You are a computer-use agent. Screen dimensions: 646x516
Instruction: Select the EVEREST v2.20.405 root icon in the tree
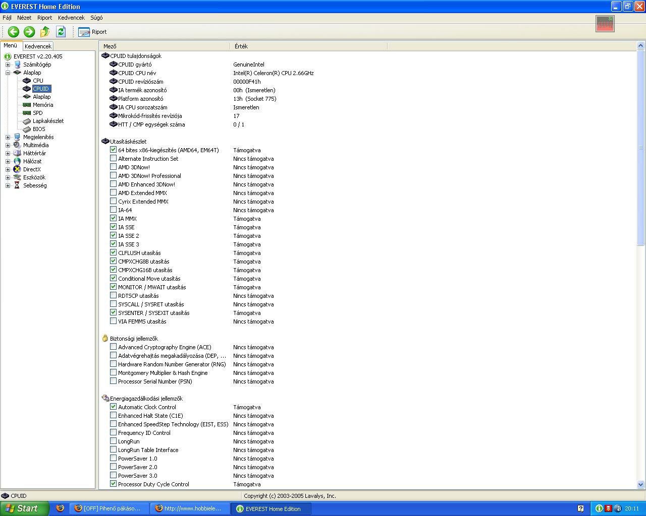8,56
